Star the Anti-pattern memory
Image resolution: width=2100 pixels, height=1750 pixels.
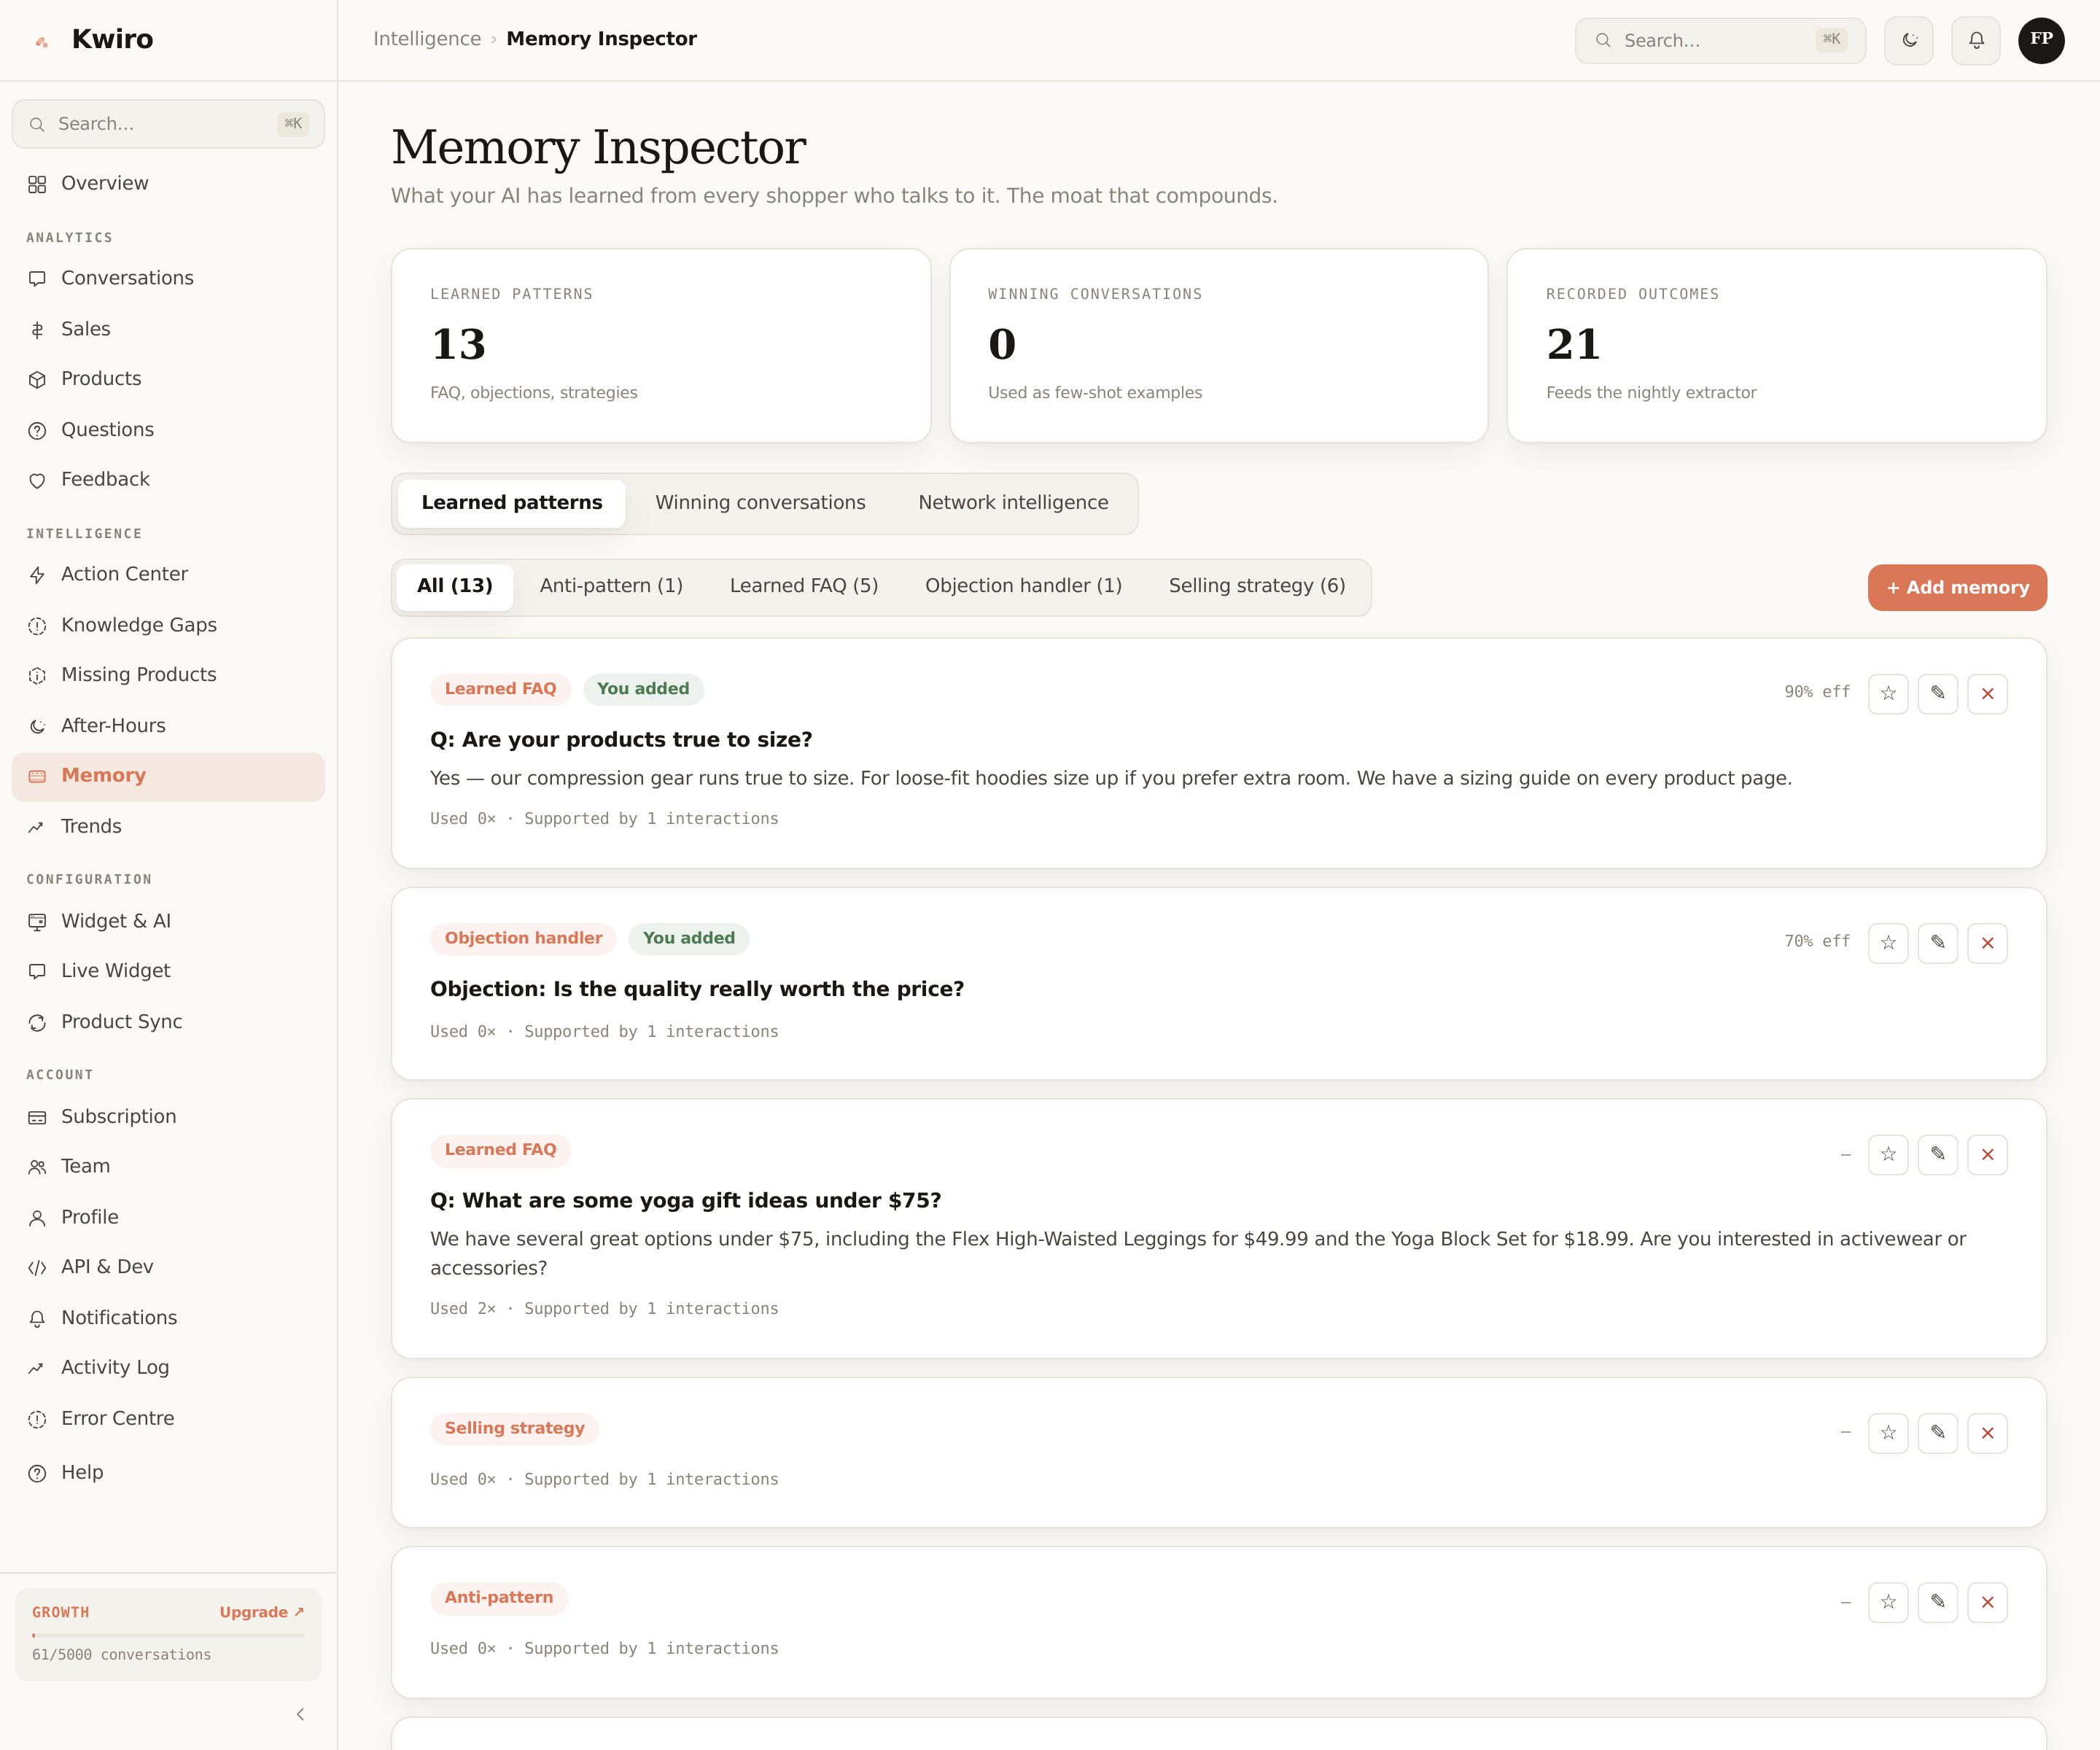click(x=1888, y=1602)
